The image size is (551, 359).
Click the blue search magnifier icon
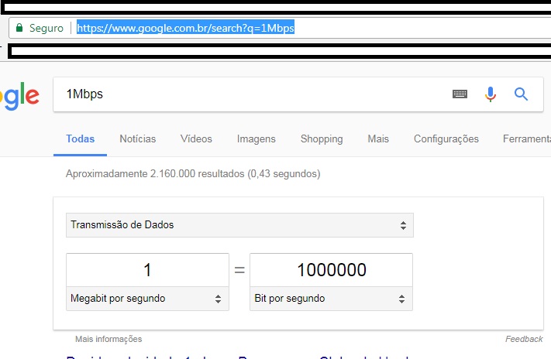521,94
